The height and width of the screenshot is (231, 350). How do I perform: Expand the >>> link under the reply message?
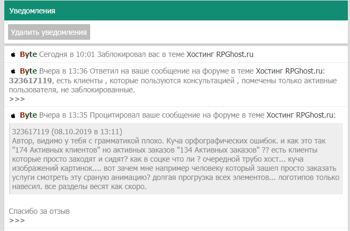(17, 99)
